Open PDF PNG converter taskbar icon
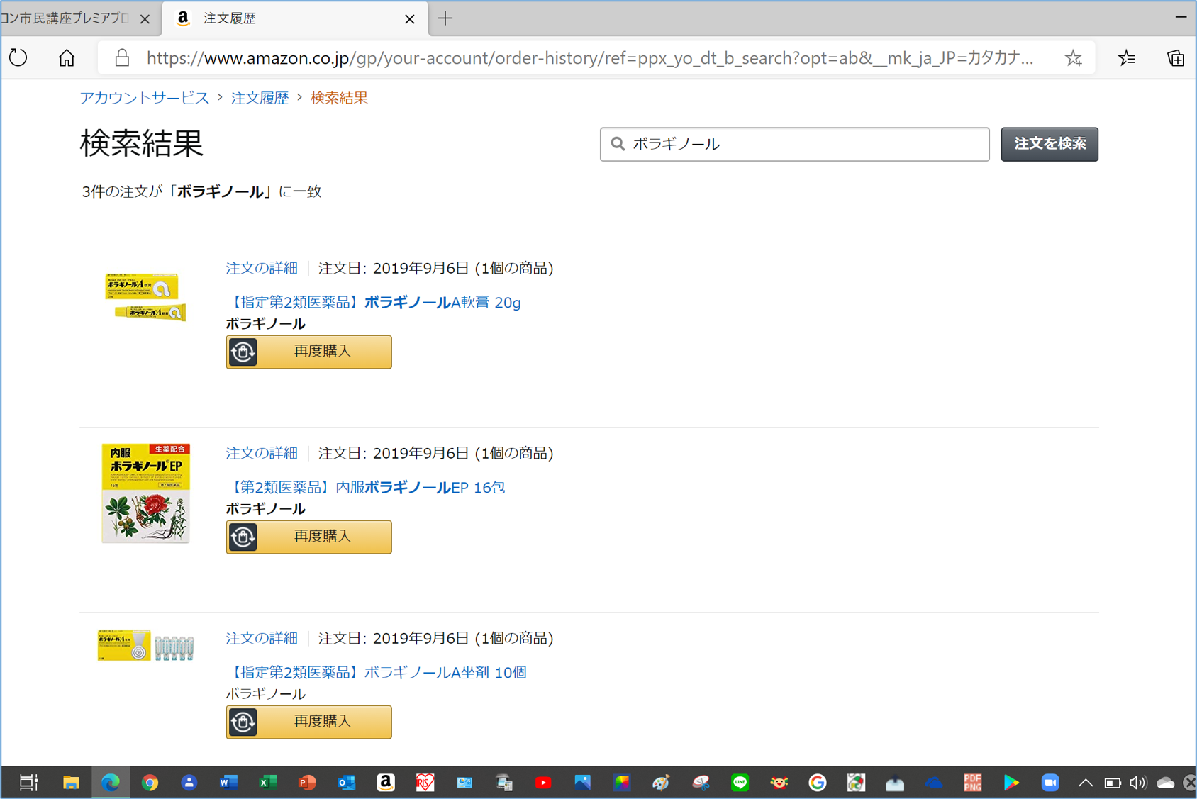The height and width of the screenshot is (799, 1197). tap(972, 783)
